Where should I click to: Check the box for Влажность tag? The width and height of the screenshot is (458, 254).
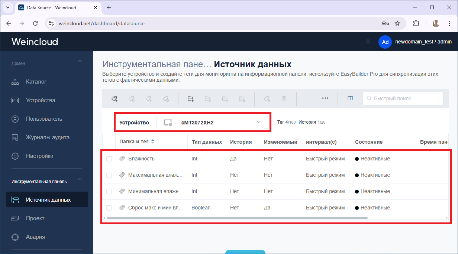[109, 159]
